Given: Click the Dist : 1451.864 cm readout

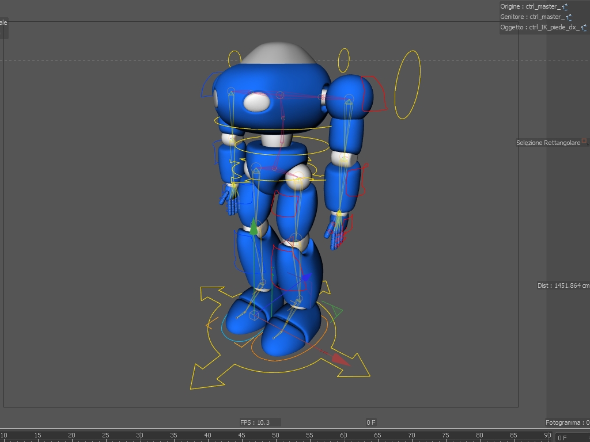Looking at the screenshot, I should click(x=563, y=285).
